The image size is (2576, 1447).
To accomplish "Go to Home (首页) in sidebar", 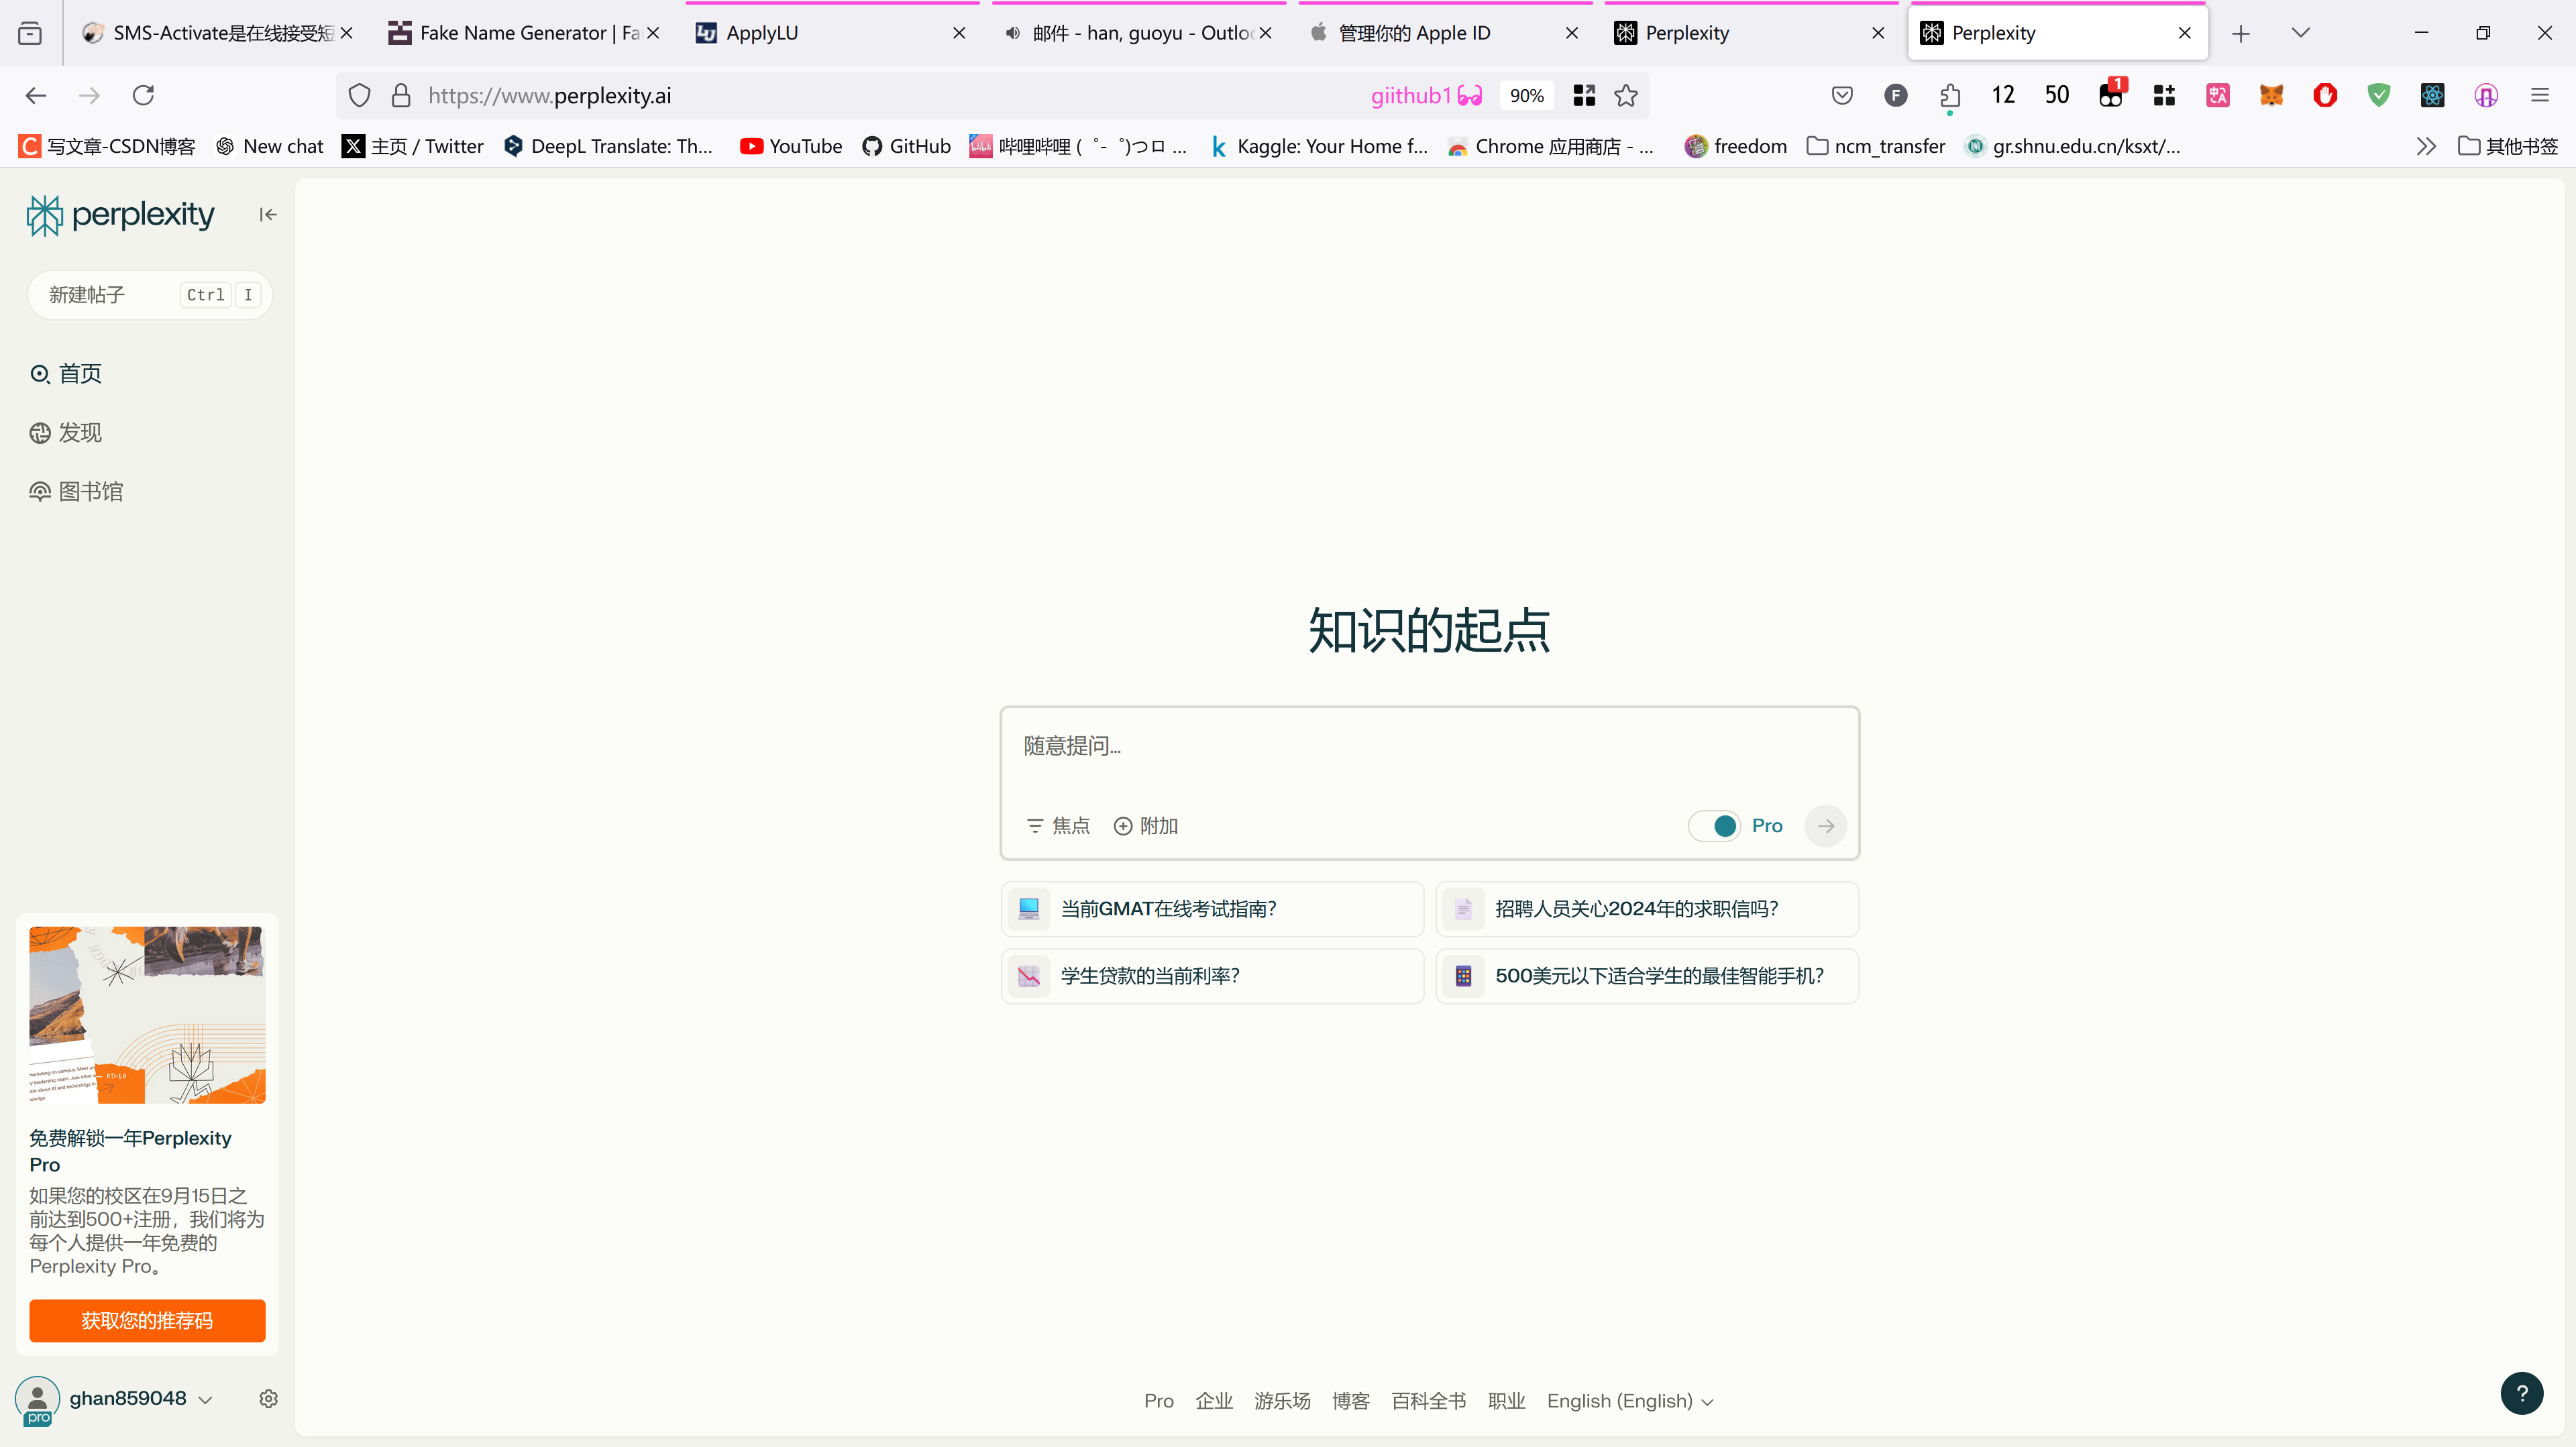I will (x=66, y=373).
